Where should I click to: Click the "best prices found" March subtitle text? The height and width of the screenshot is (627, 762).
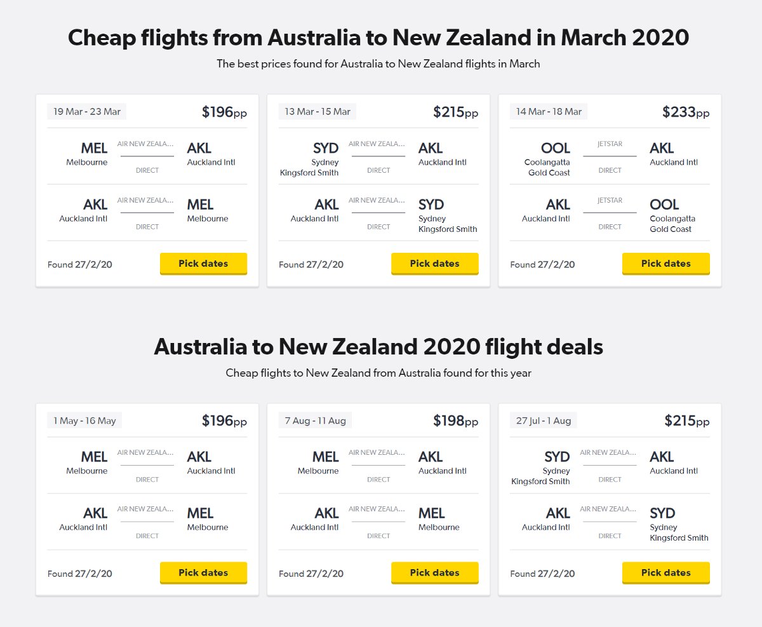378,64
